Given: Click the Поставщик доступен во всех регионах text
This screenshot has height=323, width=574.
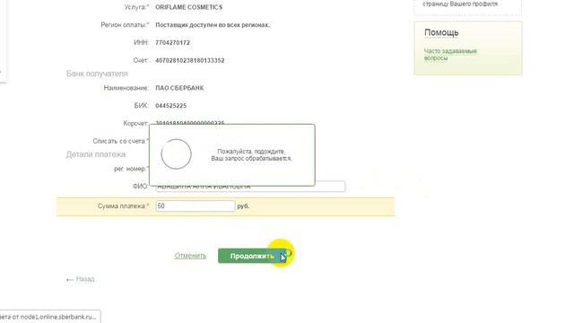Looking at the screenshot, I should tap(213, 25).
